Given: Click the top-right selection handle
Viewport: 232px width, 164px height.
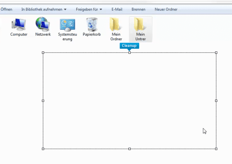Looking at the screenshot, I should coord(216,53).
